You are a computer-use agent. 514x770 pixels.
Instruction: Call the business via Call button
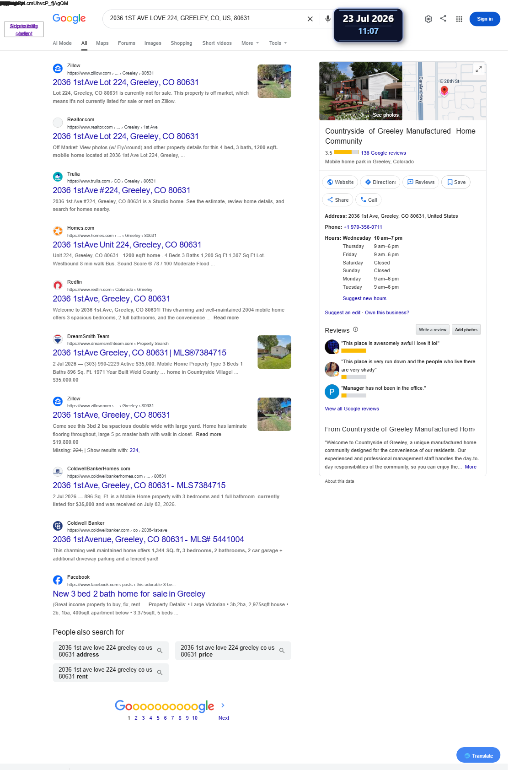click(369, 200)
